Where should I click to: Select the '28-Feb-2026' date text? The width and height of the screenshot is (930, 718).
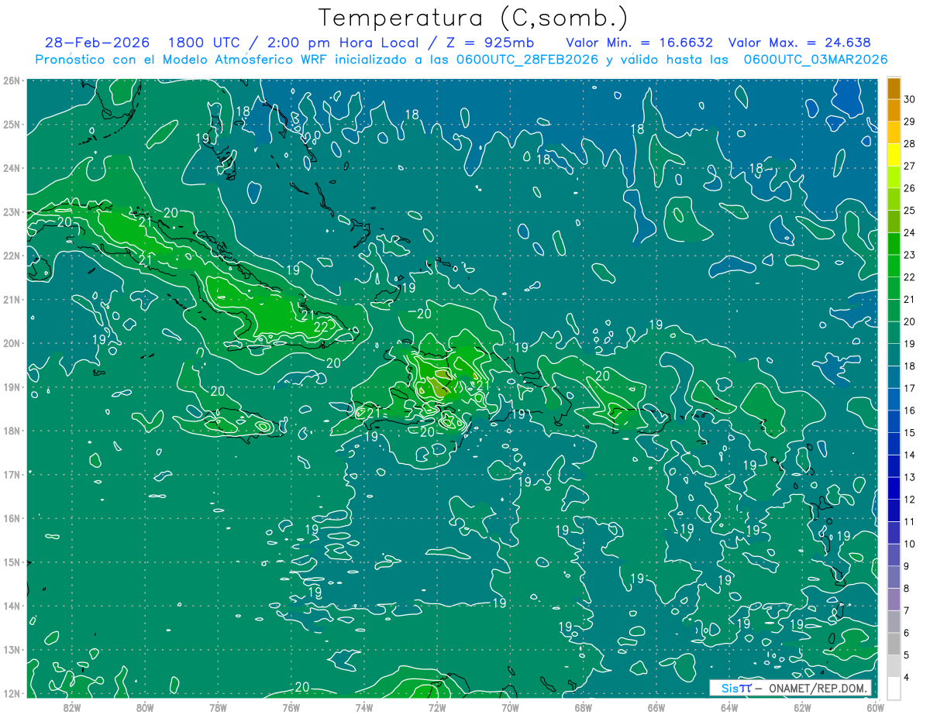point(97,43)
